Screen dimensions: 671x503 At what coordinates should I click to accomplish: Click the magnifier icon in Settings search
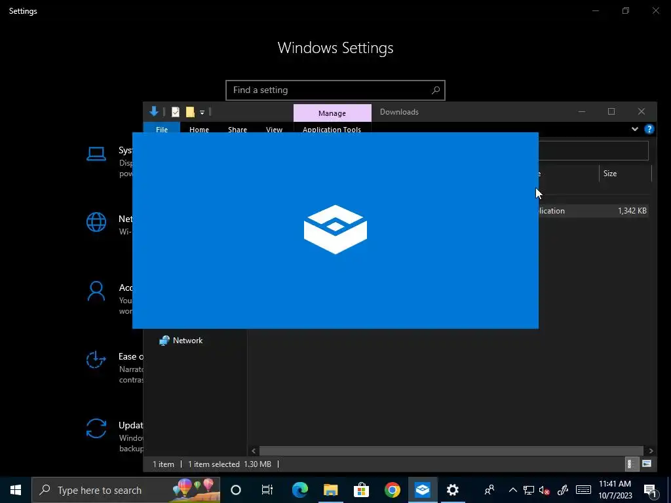(x=436, y=90)
